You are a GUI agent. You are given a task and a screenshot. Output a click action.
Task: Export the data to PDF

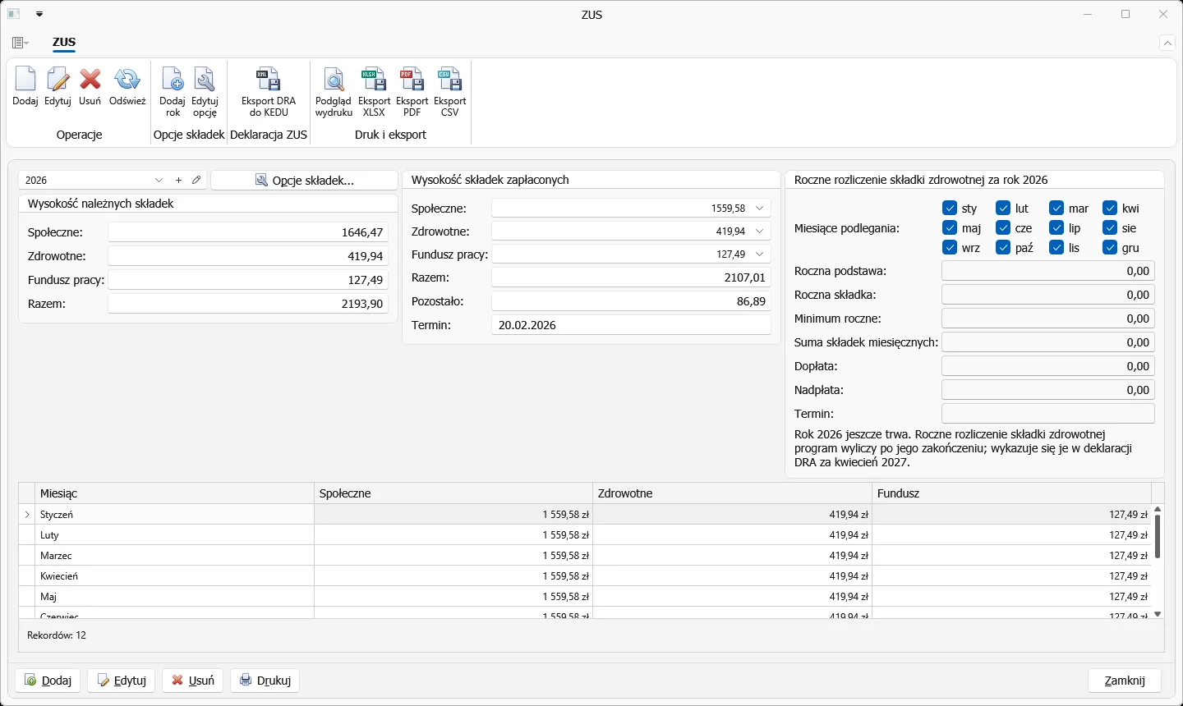click(412, 92)
